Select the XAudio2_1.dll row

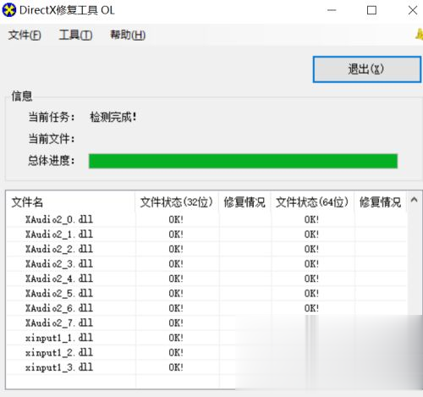206,234
